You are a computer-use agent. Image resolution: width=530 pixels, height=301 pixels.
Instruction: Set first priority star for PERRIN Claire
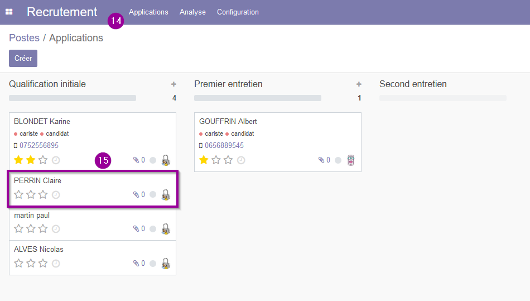[18, 194]
